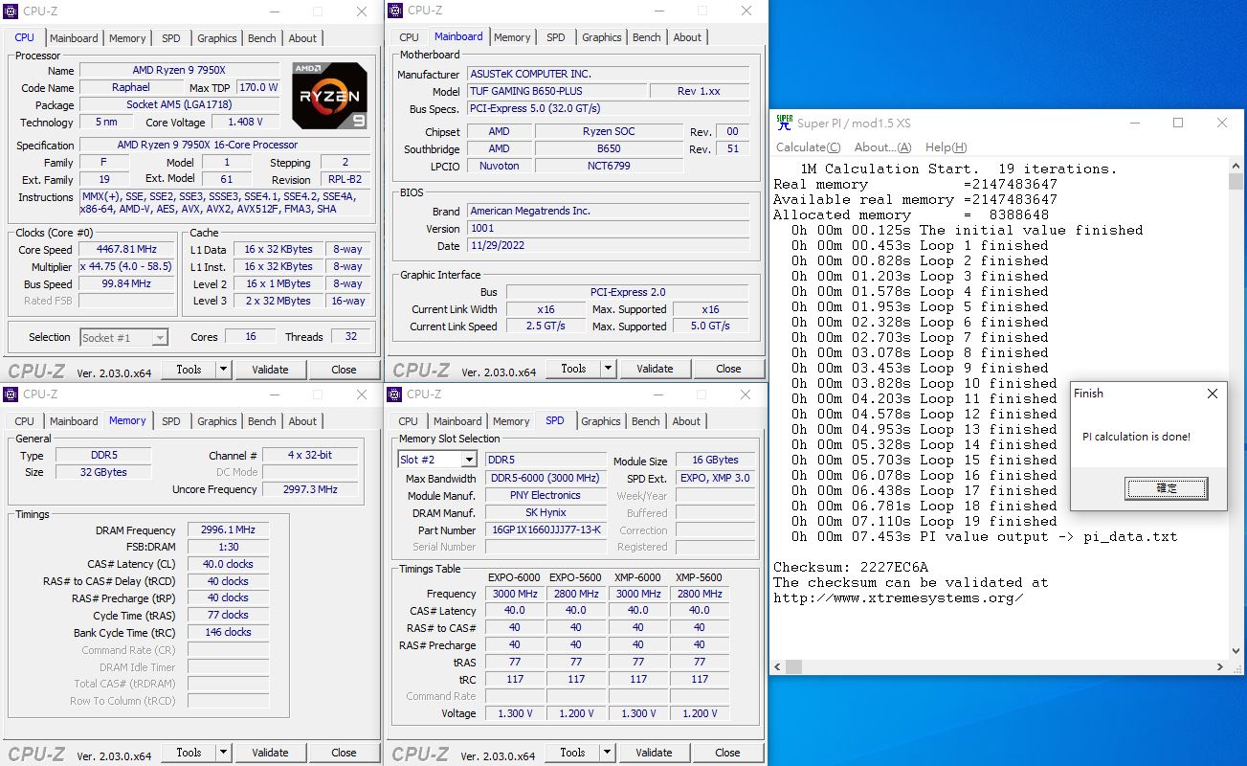
Task: Click the Super PI title bar icon
Action: (x=784, y=123)
